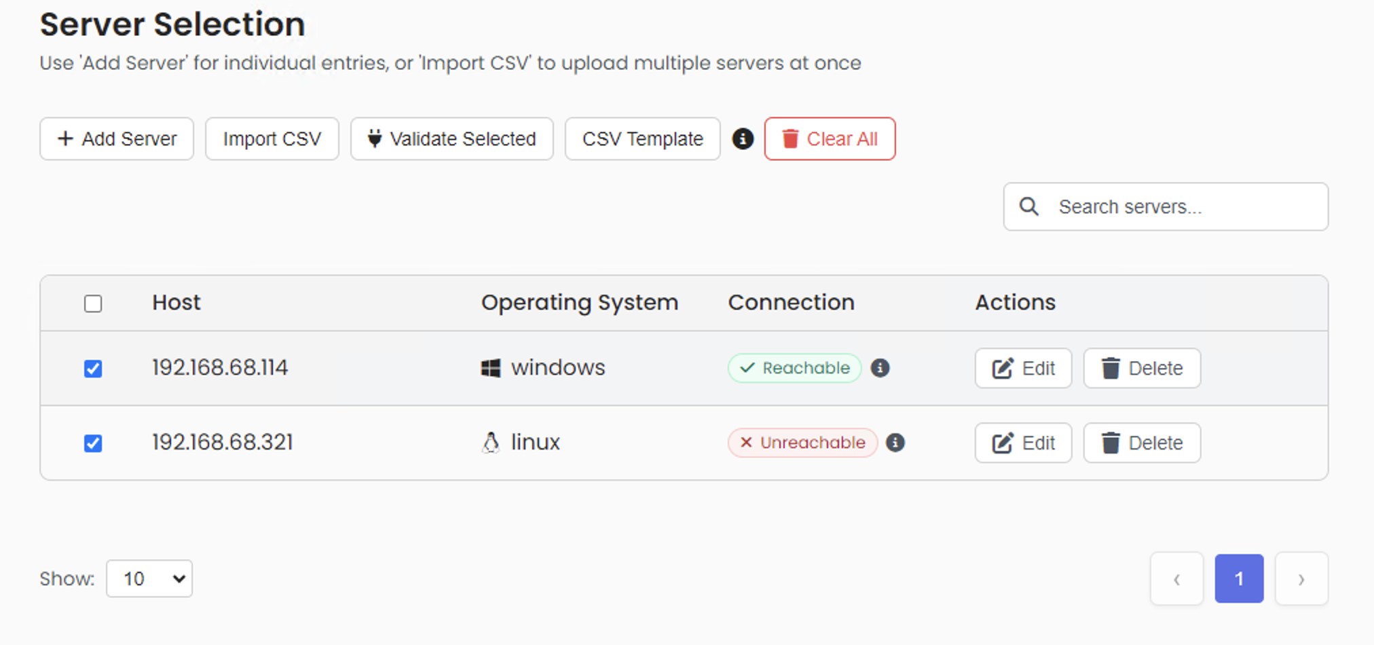Viewport: 1374px width, 645px height.
Task: Click the Reachable status badge
Action: (795, 368)
